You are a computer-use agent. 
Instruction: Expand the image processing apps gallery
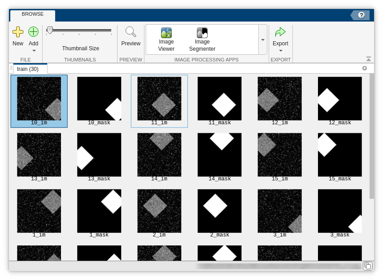coord(263,39)
